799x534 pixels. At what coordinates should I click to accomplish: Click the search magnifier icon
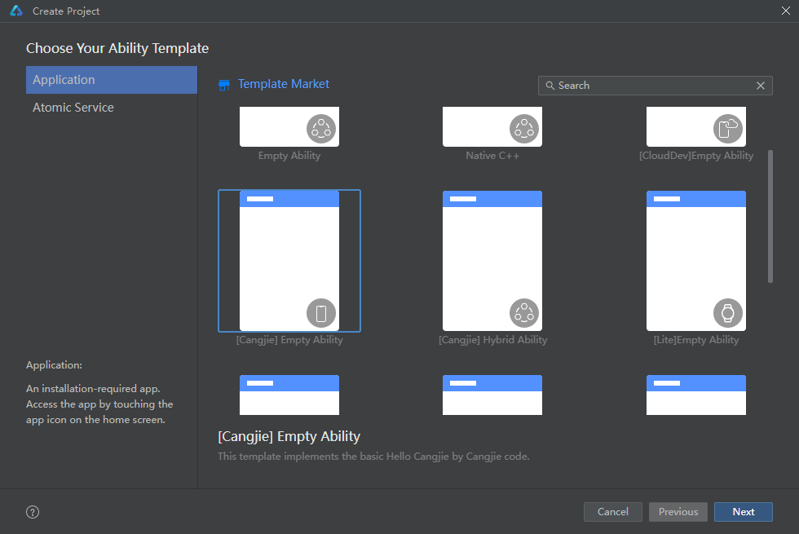[550, 86]
